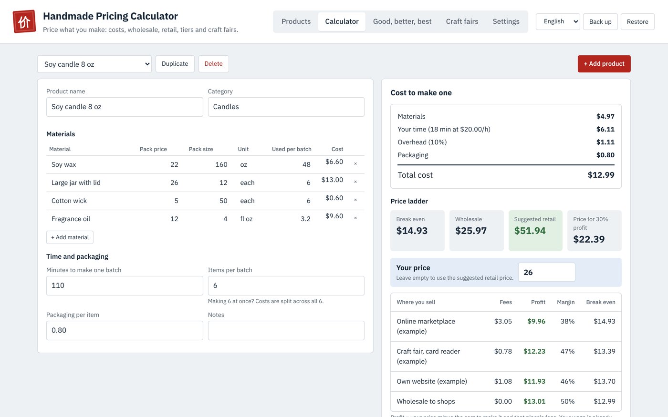Open the English language dropdown

[558, 21]
